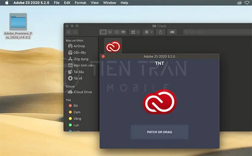
Task: Click the Creative Cloud menu bar icon
Action: [x=239, y=3]
